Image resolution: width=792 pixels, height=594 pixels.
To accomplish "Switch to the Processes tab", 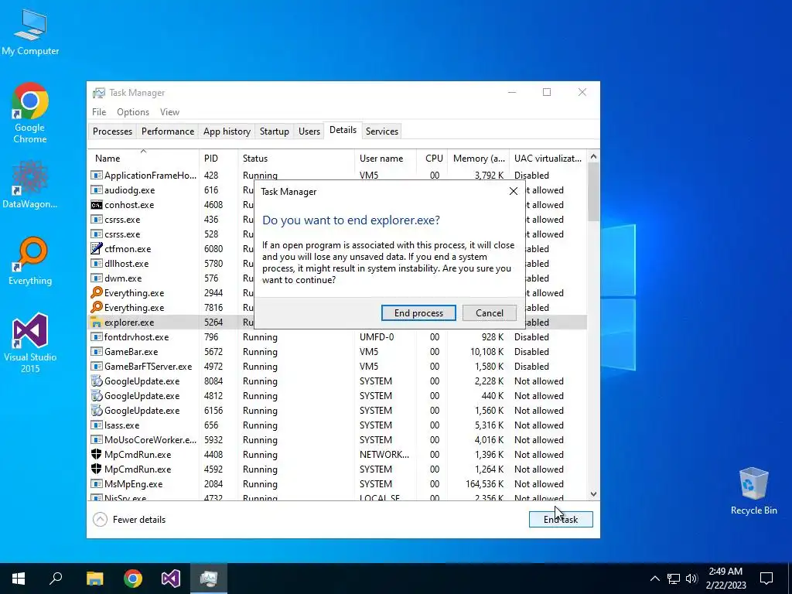I will pyautogui.click(x=112, y=131).
